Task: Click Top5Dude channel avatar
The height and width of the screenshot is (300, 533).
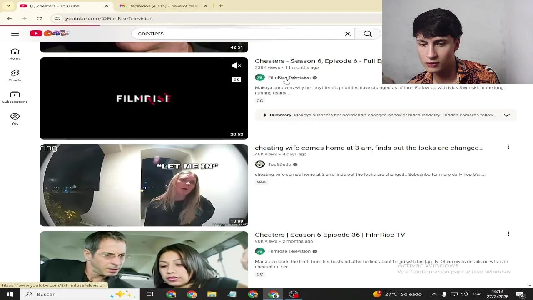Action: pyautogui.click(x=260, y=164)
